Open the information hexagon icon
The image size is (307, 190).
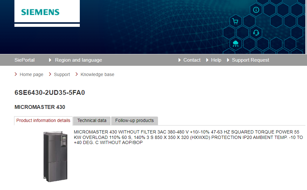click(256, 10)
